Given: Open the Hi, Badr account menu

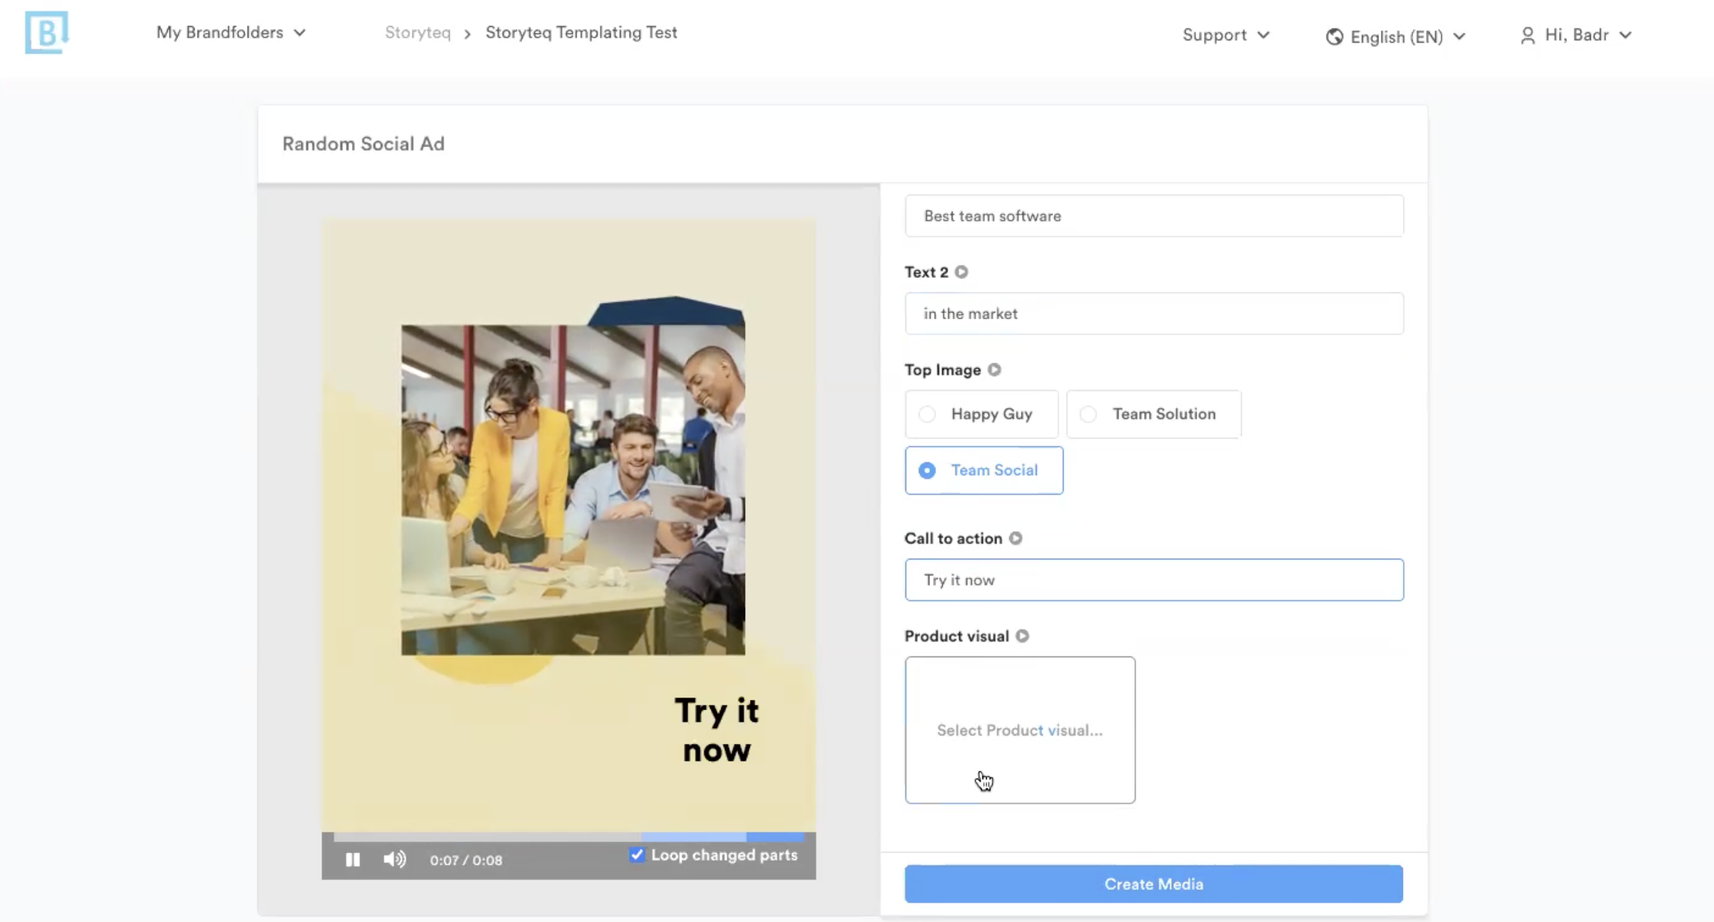Looking at the screenshot, I should (1577, 35).
